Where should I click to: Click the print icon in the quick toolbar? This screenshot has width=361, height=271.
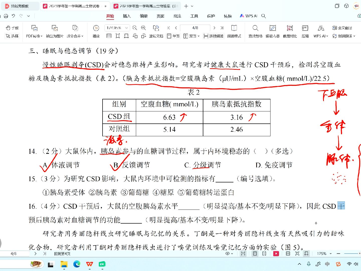click(6, 16)
